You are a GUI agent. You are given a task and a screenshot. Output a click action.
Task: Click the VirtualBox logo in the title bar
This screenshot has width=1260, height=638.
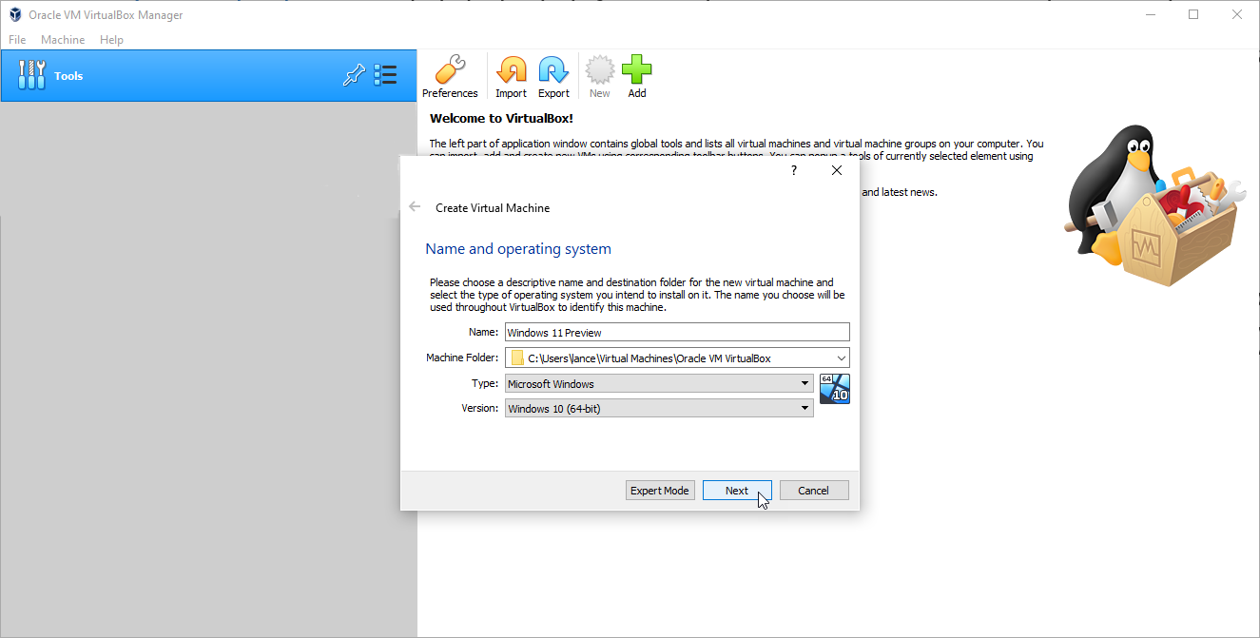coord(15,15)
